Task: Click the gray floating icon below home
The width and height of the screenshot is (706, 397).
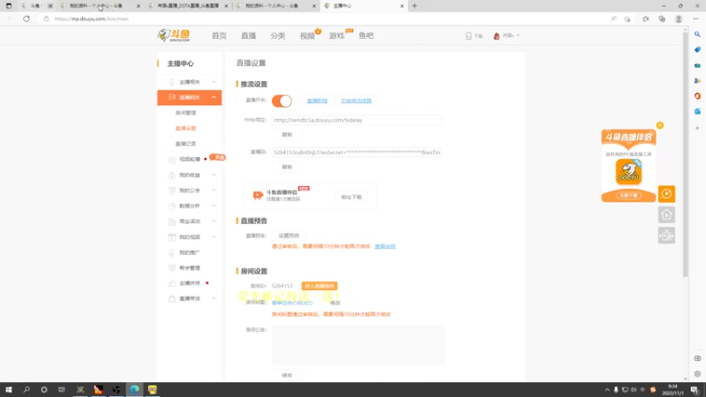Action: coord(666,236)
